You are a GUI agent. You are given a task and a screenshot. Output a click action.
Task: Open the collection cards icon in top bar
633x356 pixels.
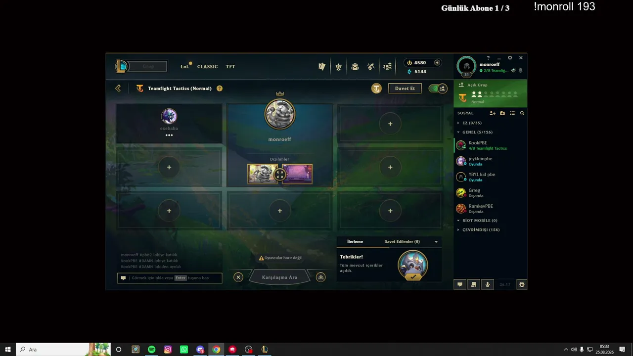point(322,66)
